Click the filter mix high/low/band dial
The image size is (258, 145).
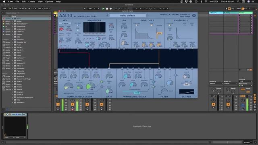[x=164, y=91]
